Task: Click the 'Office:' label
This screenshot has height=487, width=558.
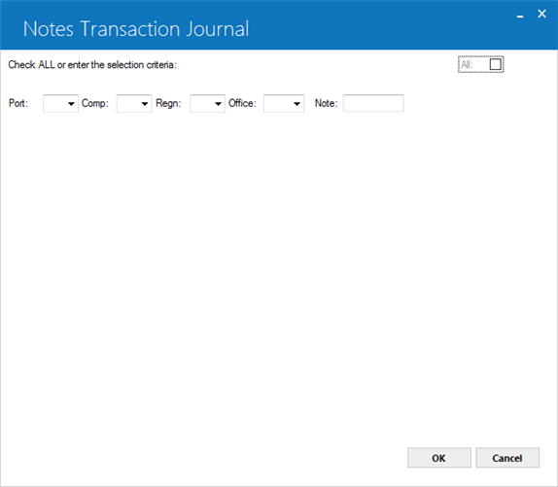Action: tap(242, 103)
